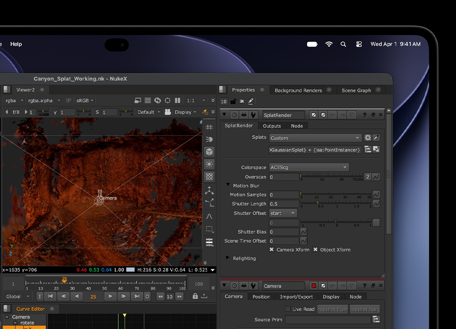This screenshot has height=329, width=456.
Task: Open Control Center from the menu bar
Action: 359,44
